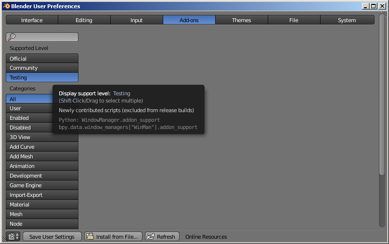Pick the Material category

[x=42, y=205]
